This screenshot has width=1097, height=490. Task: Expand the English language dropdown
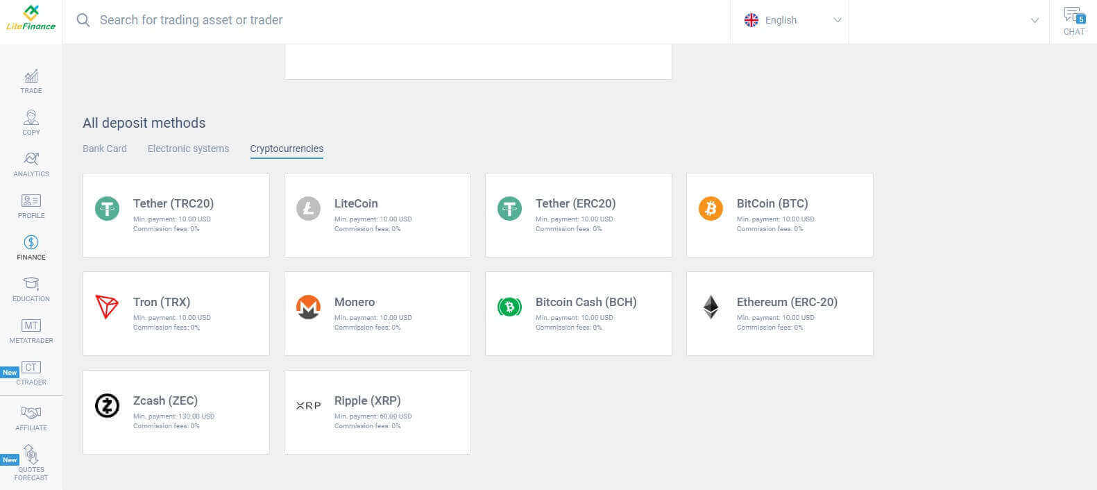point(790,21)
